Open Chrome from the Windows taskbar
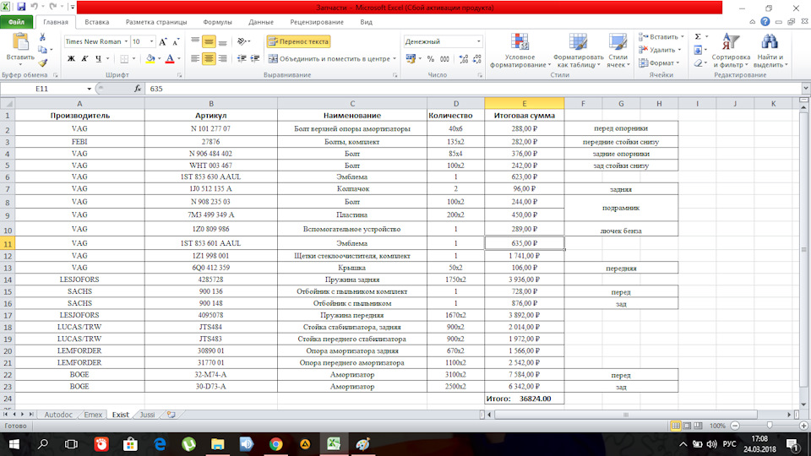 (275, 444)
